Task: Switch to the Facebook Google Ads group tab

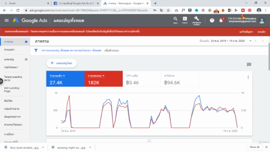Action: click(76, 3)
